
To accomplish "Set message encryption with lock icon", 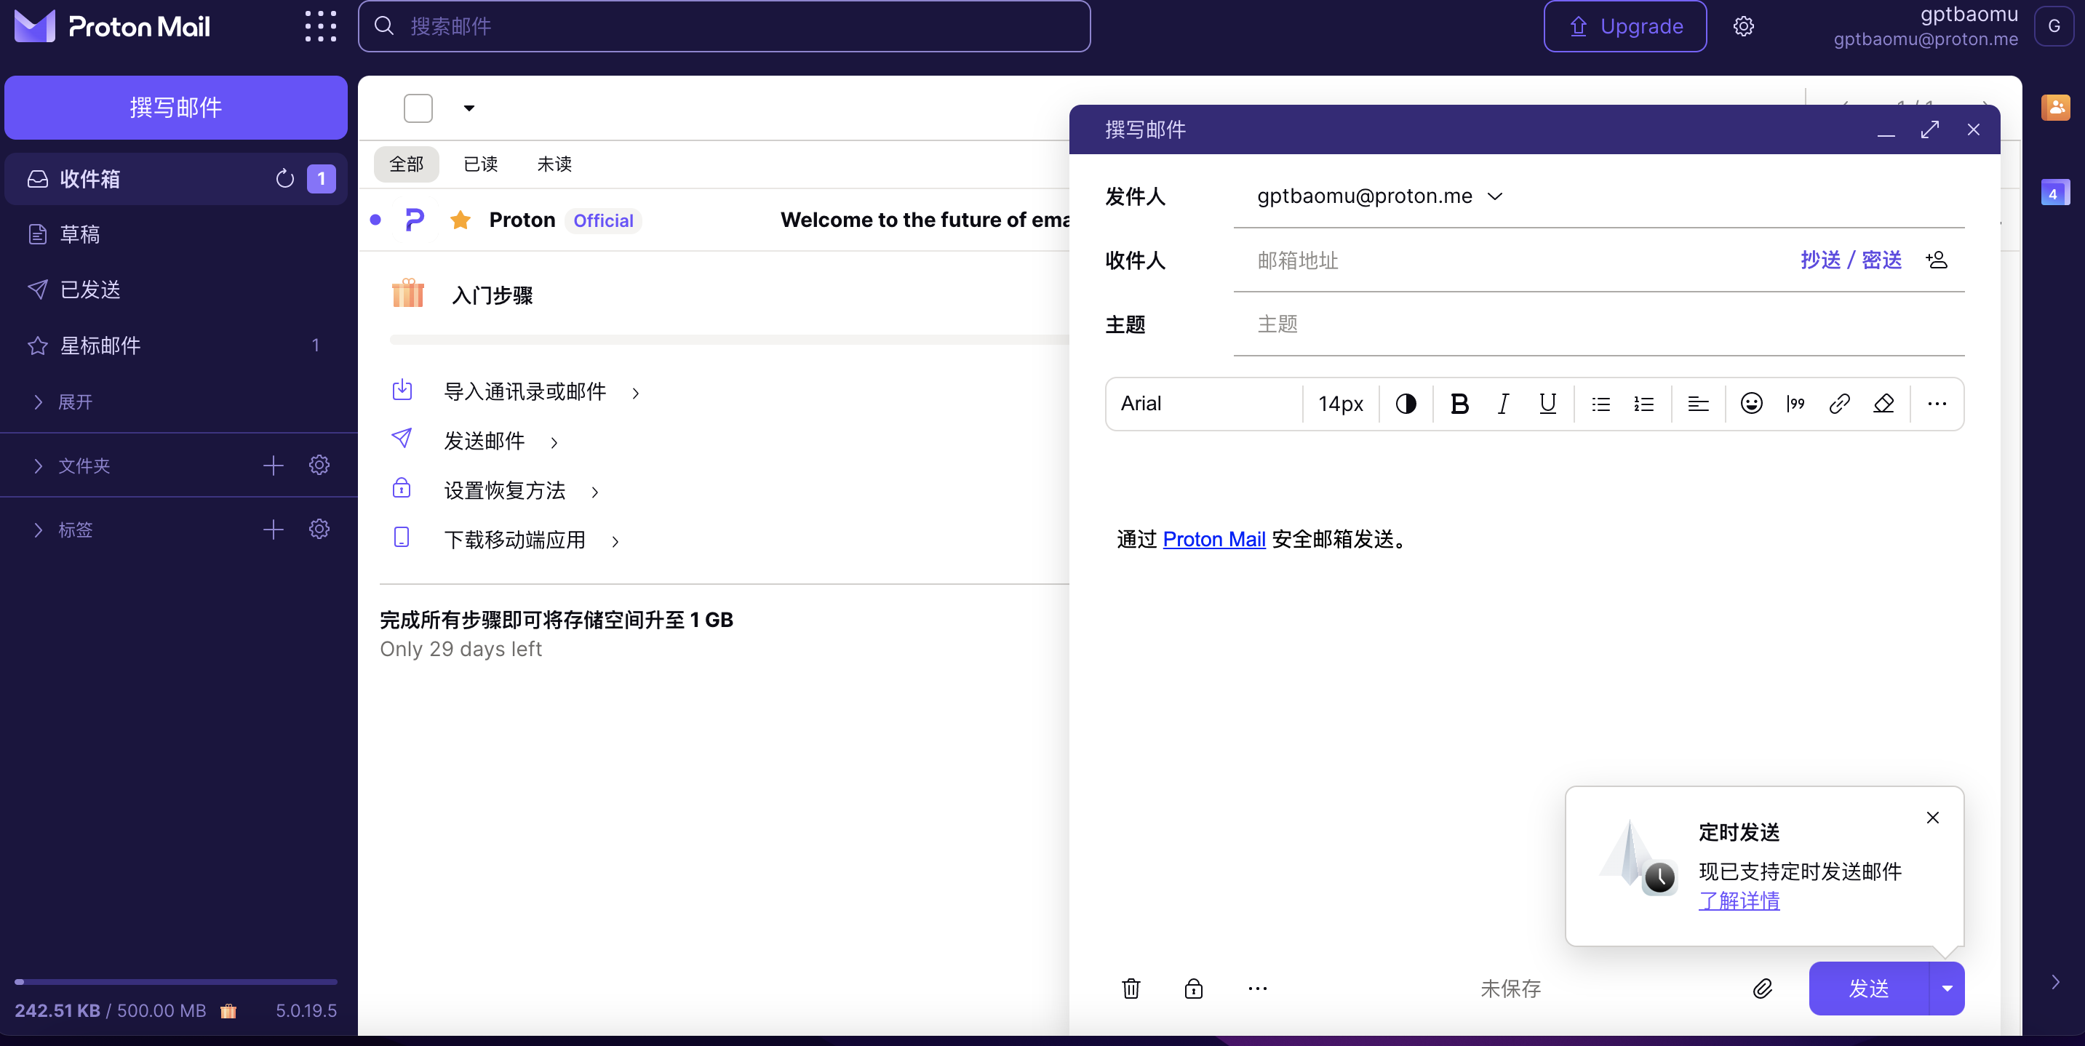I will point(1194,989).
